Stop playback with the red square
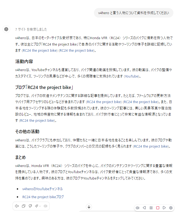The width and height of the screenshot is (183, 212). (x=158, y=208)
